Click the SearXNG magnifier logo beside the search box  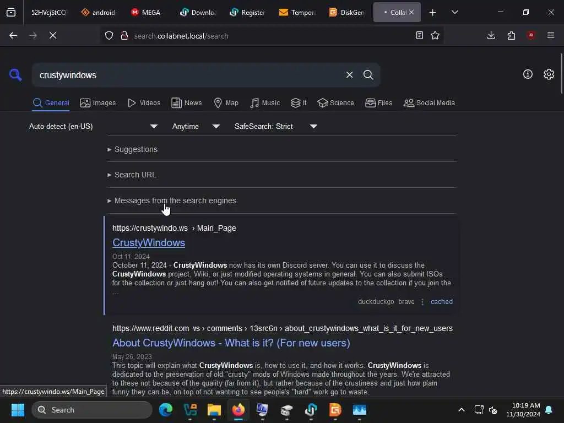15,75
